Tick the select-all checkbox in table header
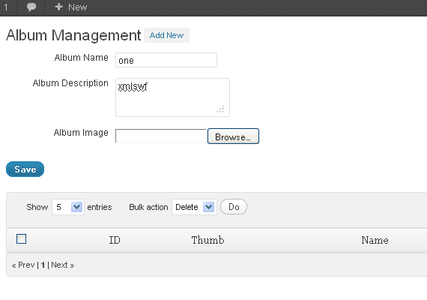427x300 pixels. click(x=21, y=239)
